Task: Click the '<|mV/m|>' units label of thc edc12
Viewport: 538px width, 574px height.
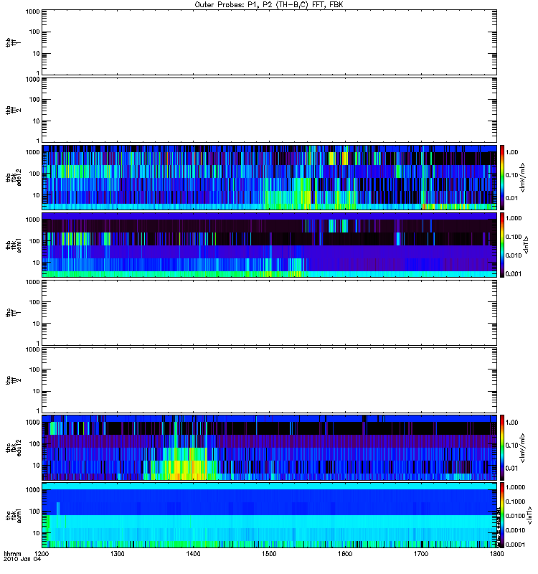Action: 522,447
